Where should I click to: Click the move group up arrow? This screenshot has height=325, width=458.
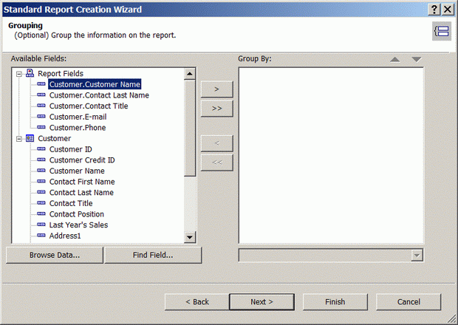(395, 59)
